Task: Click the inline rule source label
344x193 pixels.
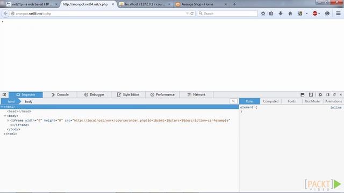Action: pyautogui.click(x=335, y=107)
